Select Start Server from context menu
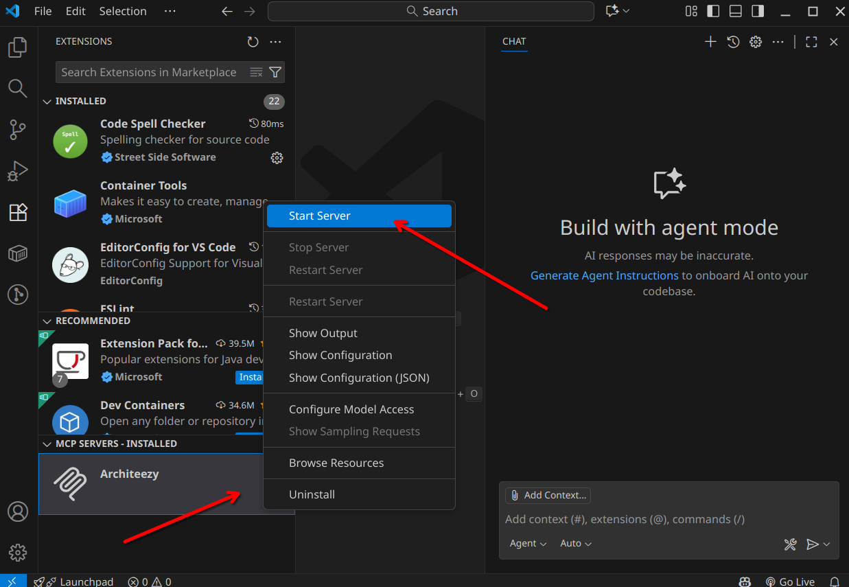 coord(320,216)
